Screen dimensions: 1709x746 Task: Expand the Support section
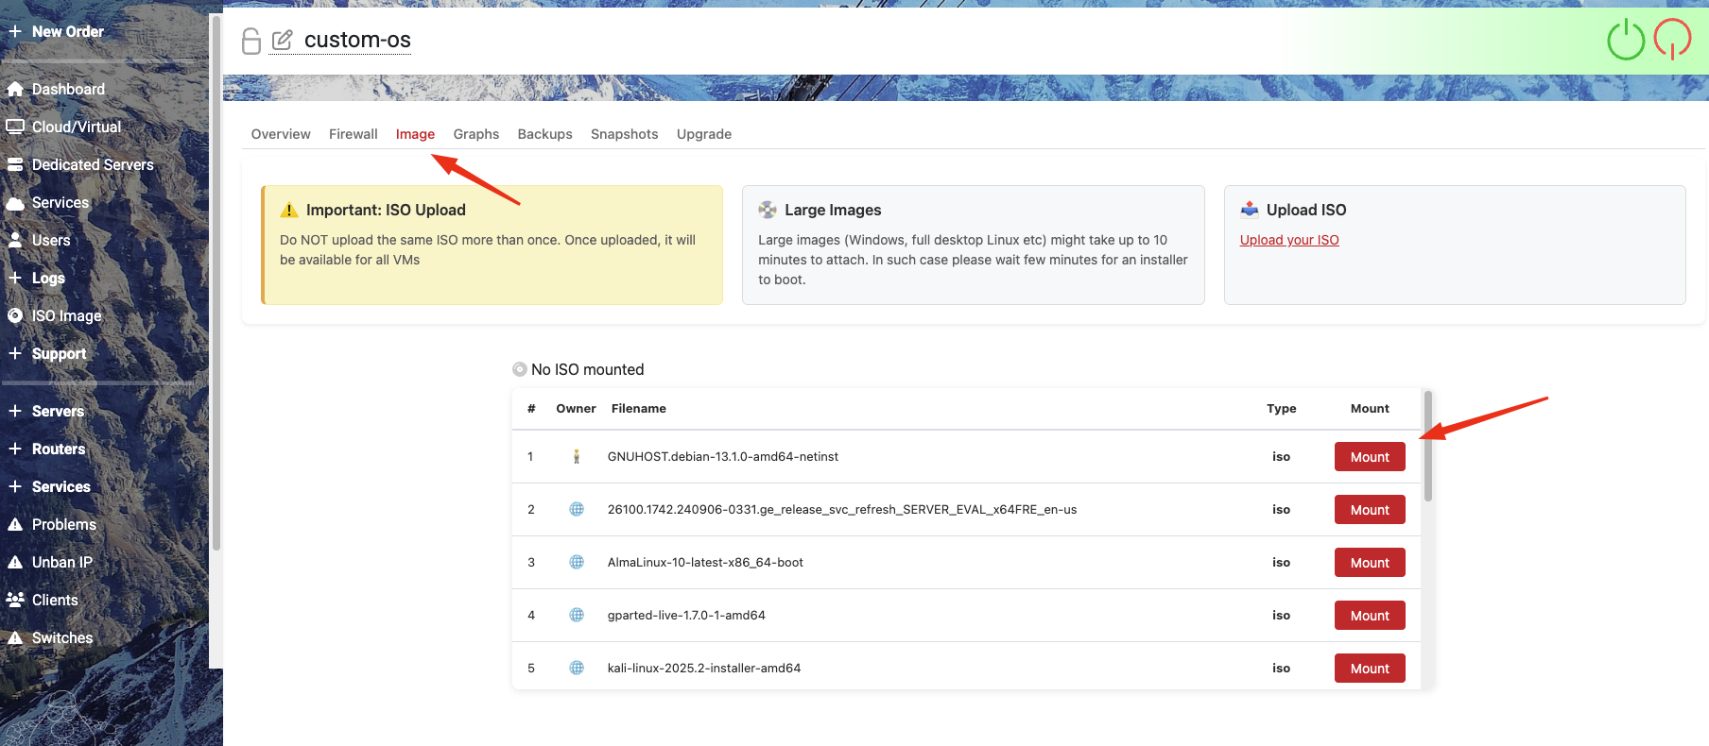(58, 353)
